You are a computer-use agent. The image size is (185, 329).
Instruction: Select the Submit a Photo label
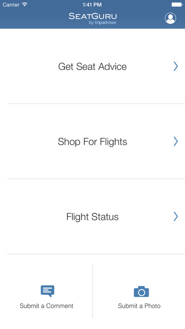(139, 306)
